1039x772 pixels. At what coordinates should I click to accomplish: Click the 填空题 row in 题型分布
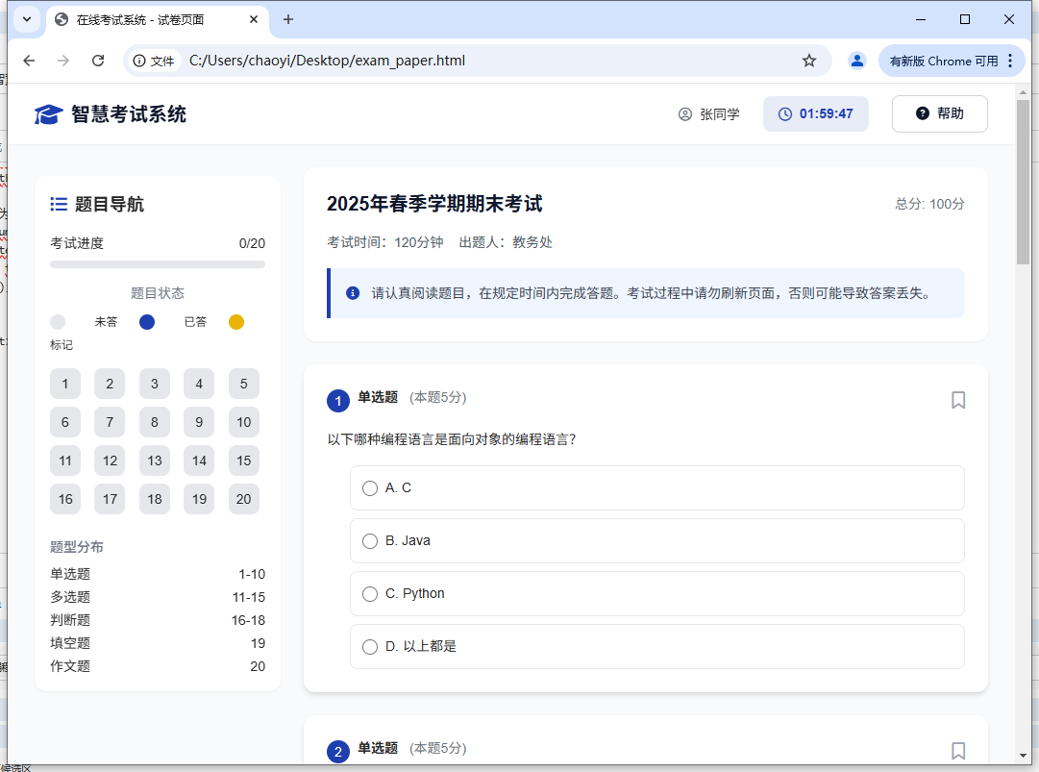158,643
